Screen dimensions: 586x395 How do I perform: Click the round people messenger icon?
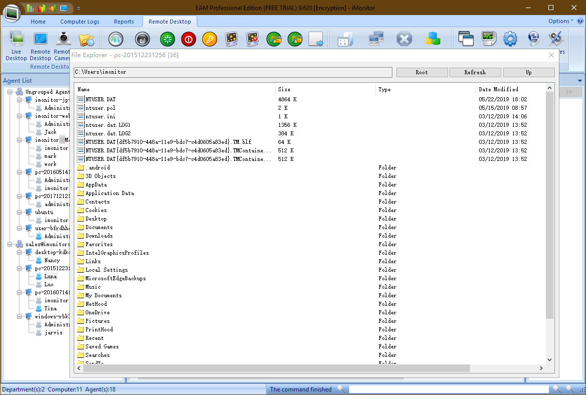116,39
